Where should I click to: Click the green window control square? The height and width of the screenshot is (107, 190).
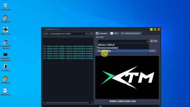155,29
